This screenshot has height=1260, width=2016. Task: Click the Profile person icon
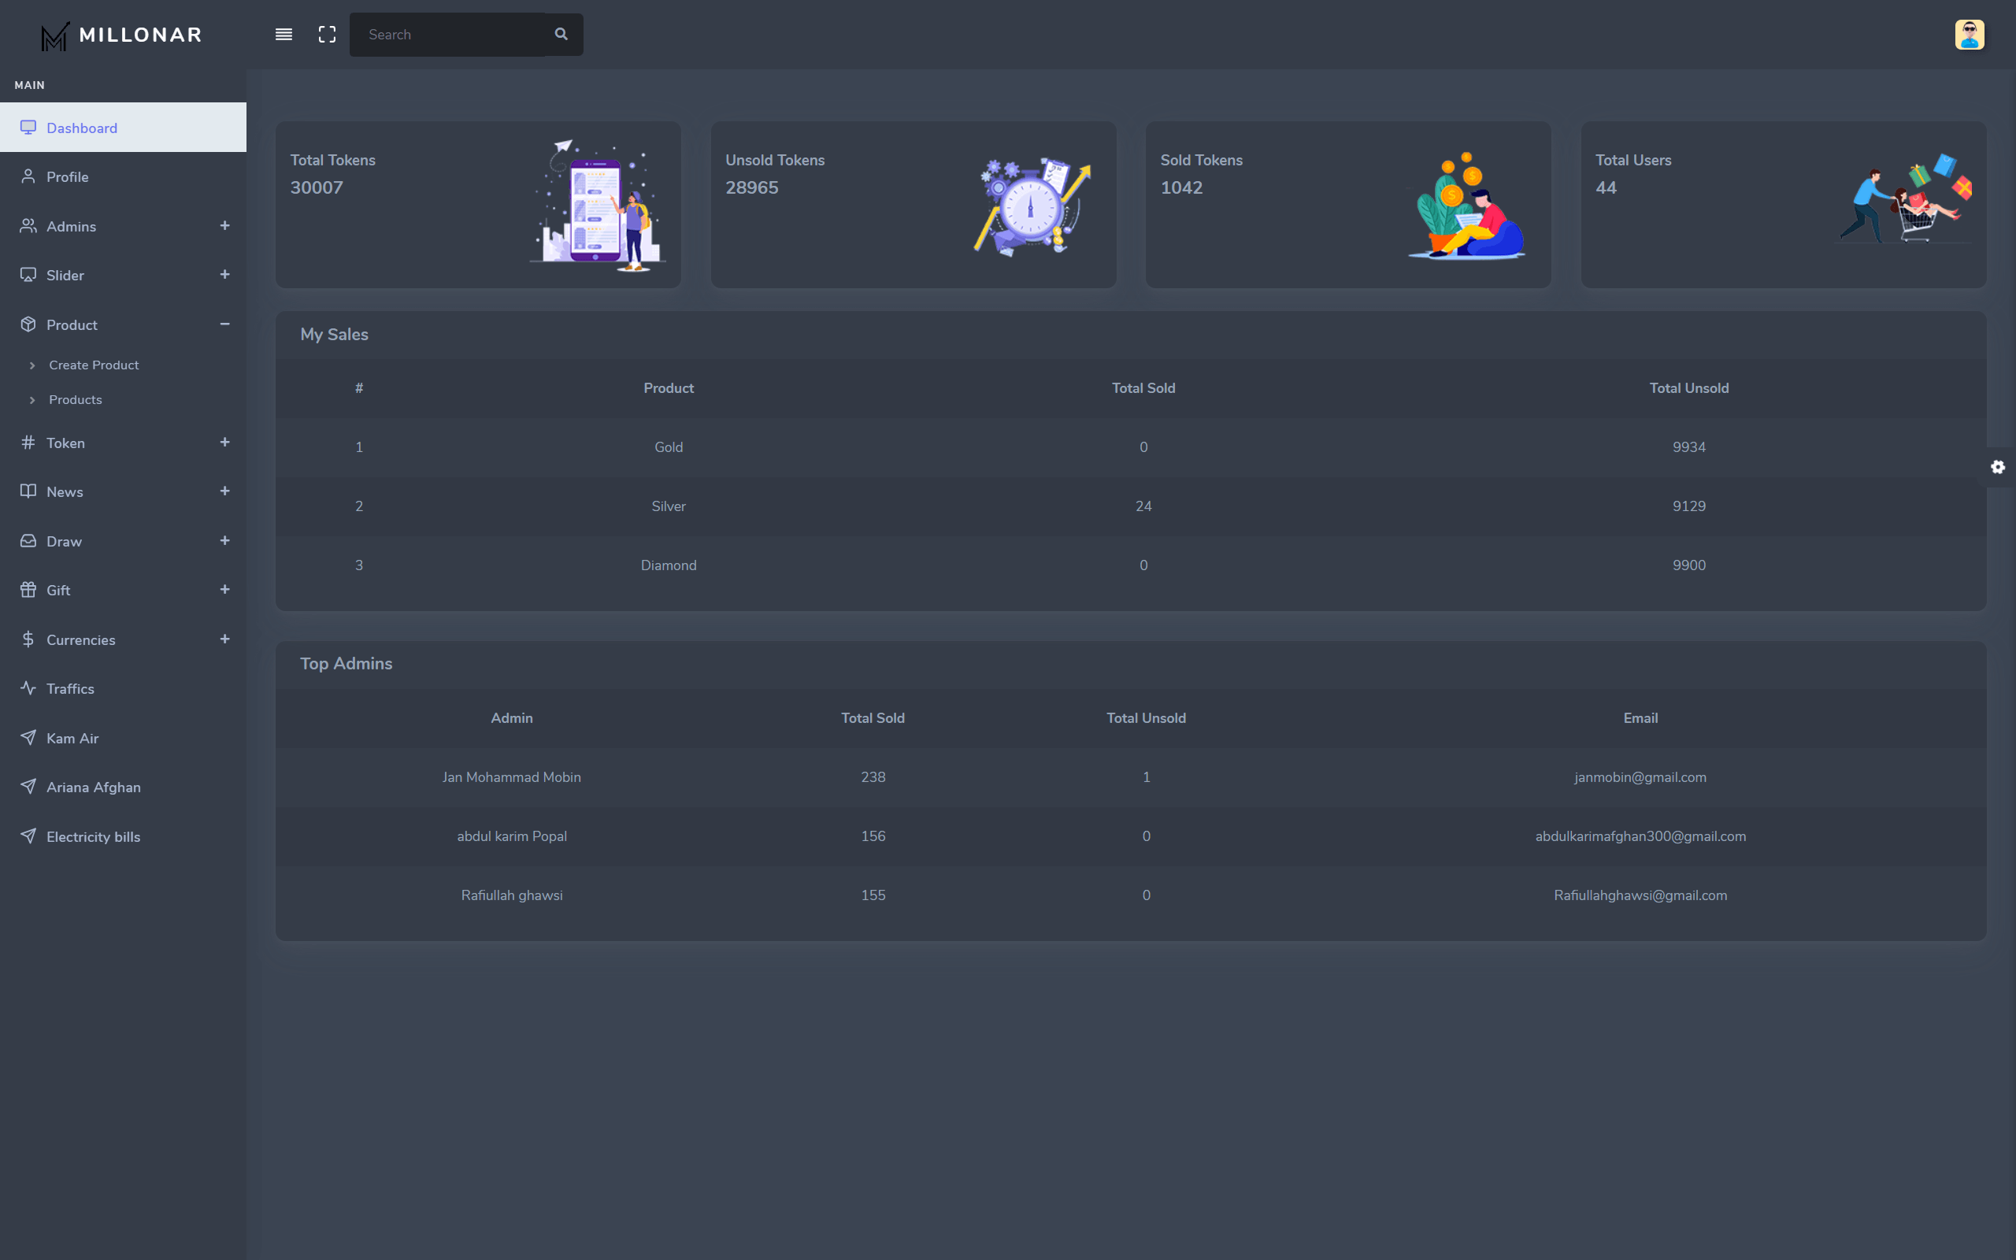[x=28, y=176]
